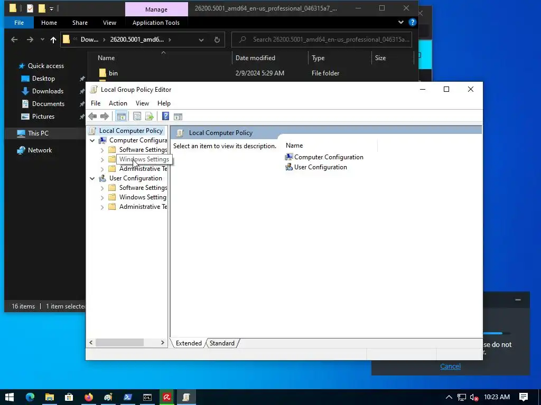The image size is (541, 405).
Task: Expand Administrative Templates under User Configuration
Action: (102, 207)
